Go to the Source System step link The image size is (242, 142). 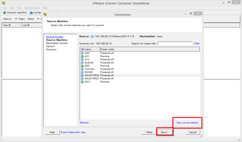coord(55,37)
